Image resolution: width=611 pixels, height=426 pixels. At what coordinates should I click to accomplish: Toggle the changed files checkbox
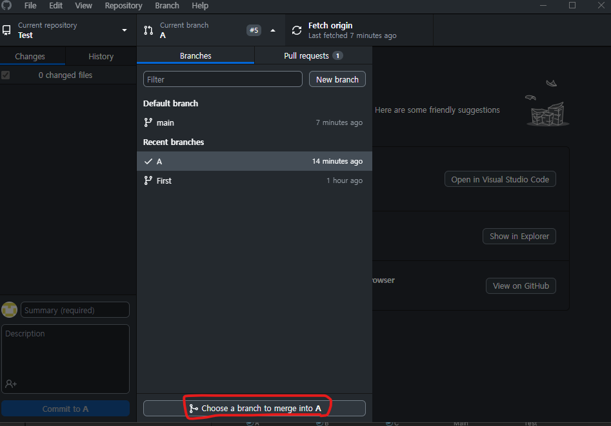(5, 75)
